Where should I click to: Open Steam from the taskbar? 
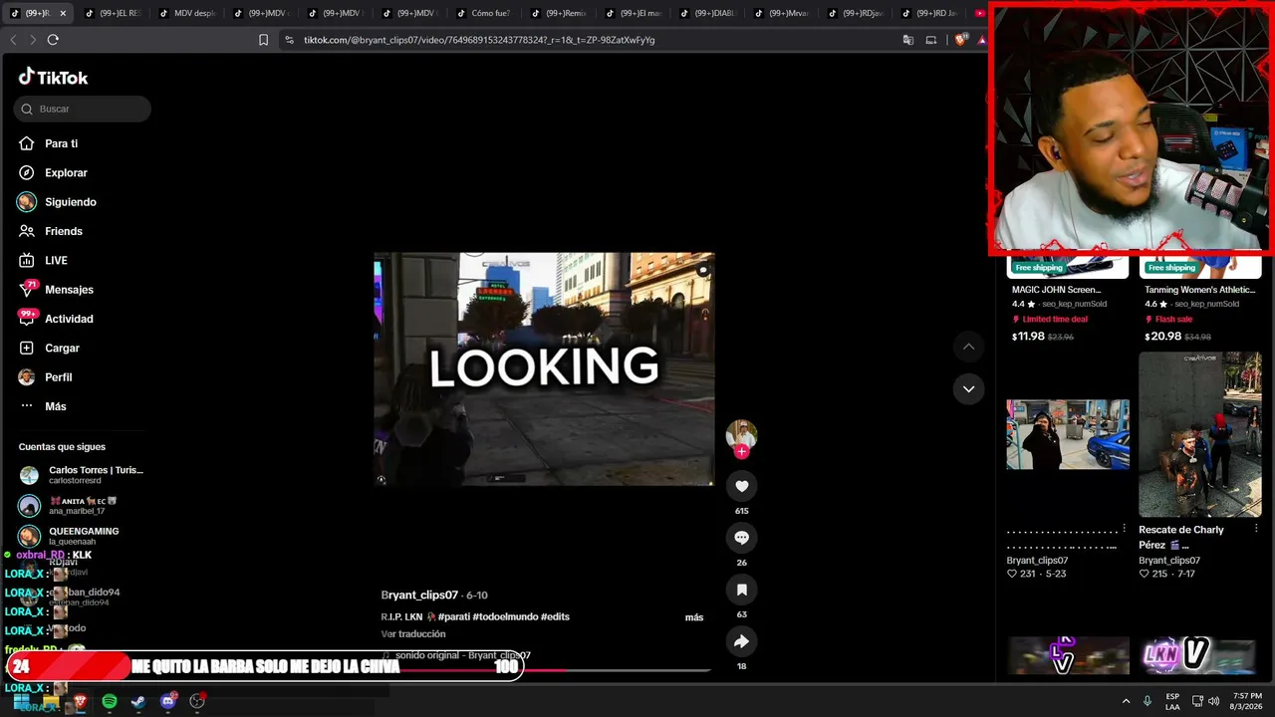pos(138,702)
